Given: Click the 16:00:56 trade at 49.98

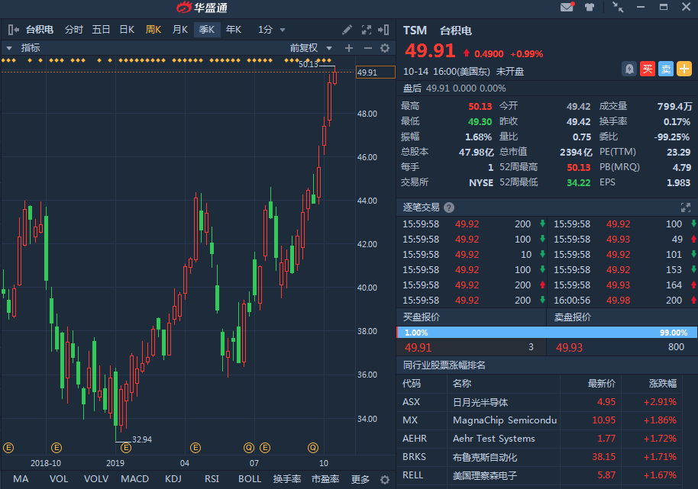Looking at the screenshot, I should (x=622, y=300).
